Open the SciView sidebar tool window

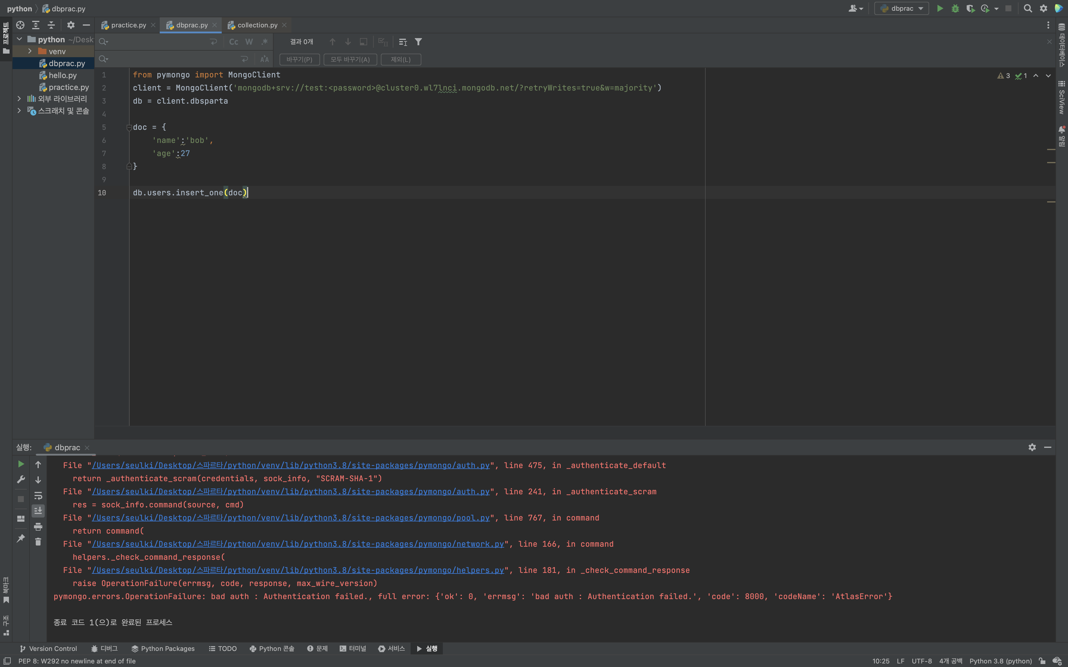(x=1062, y=98)
